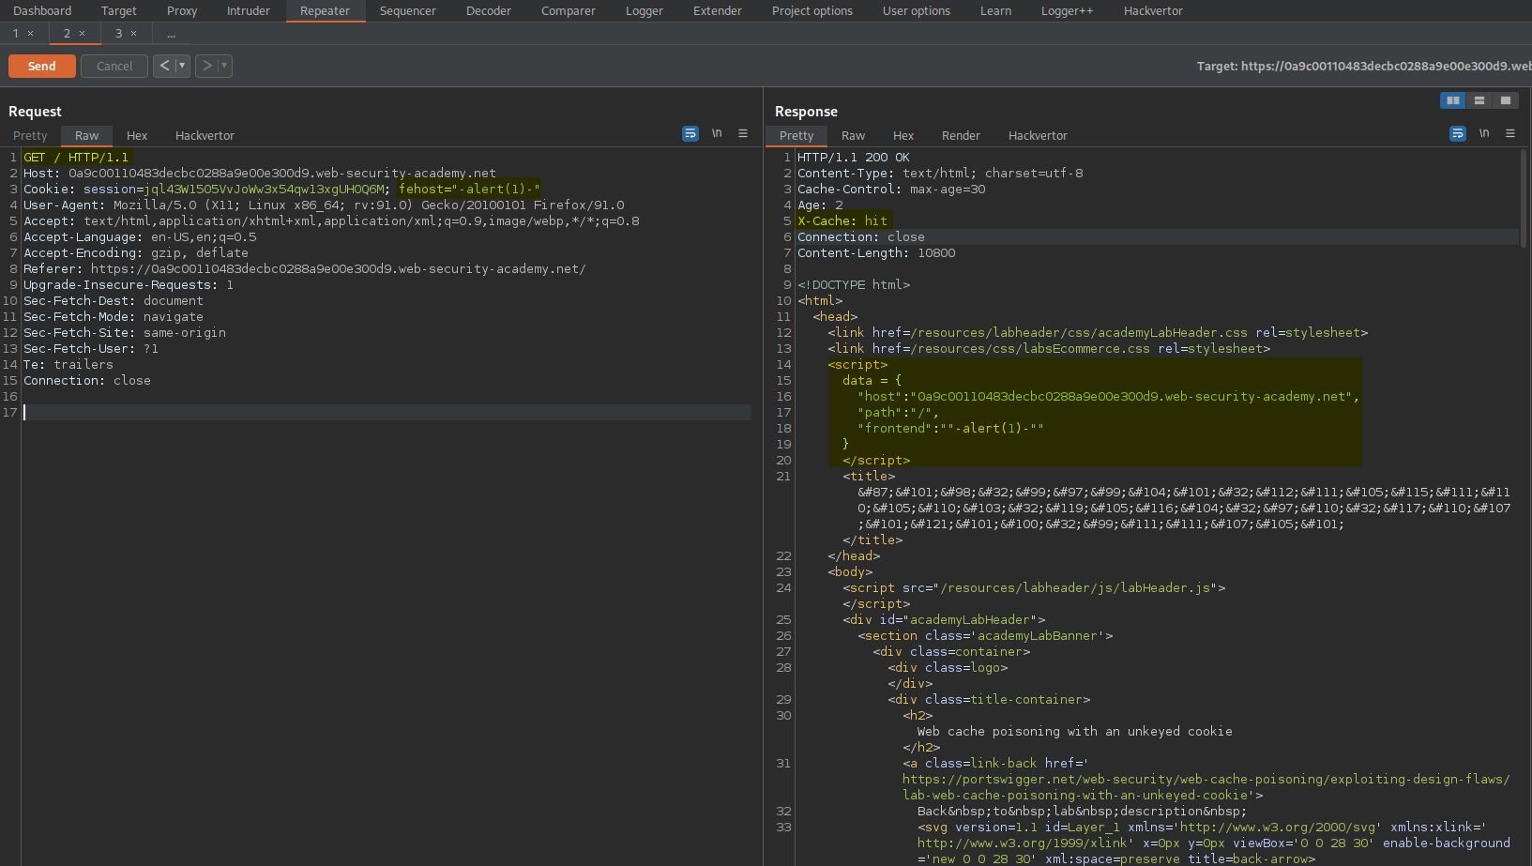
Task: Click the portswigger.net lab link in response
Action: (x=1206, y=787)
